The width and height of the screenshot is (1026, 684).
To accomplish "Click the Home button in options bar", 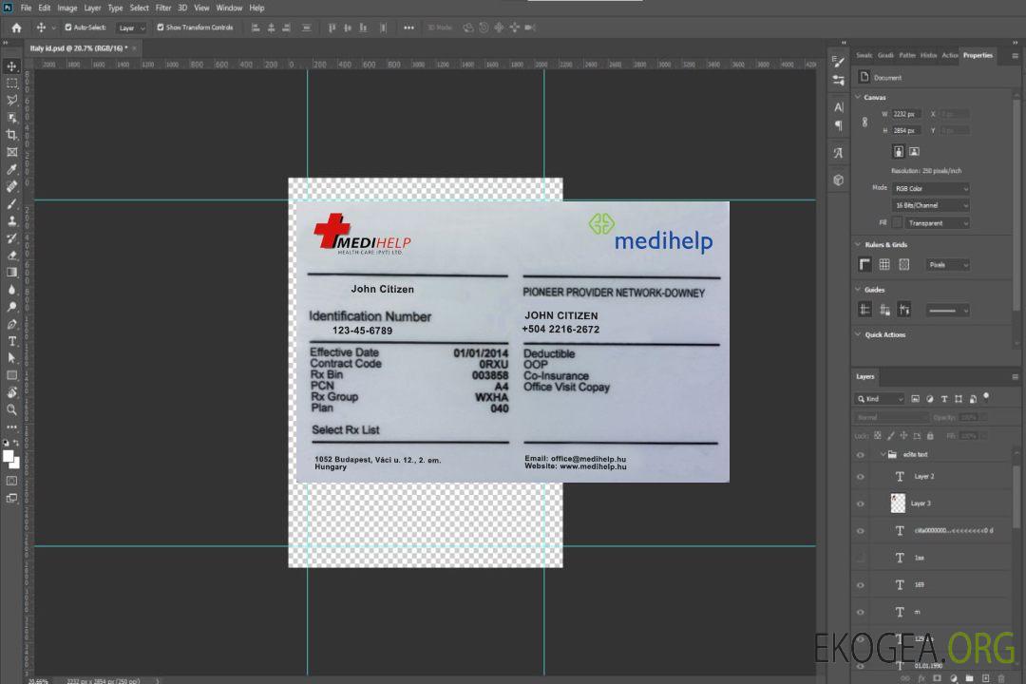I will (x=16, y=28).
